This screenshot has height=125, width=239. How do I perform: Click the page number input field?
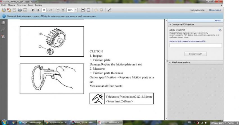[44, 10]
